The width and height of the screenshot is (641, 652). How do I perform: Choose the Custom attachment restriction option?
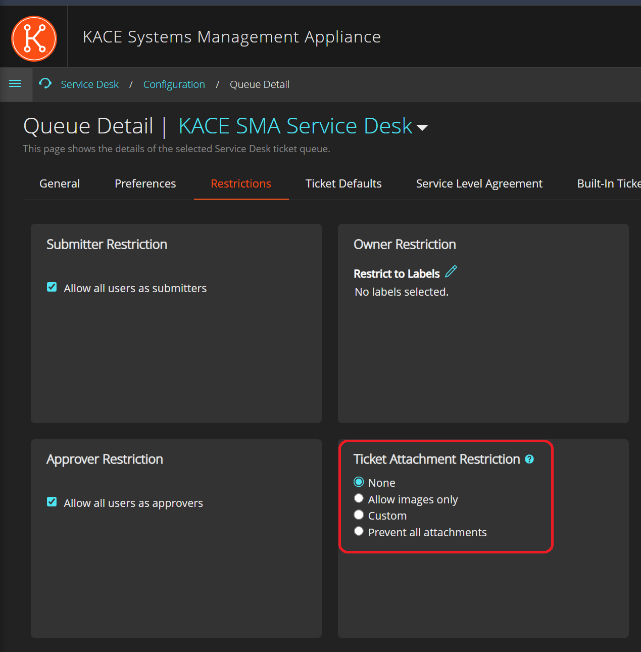coord(359,515)
